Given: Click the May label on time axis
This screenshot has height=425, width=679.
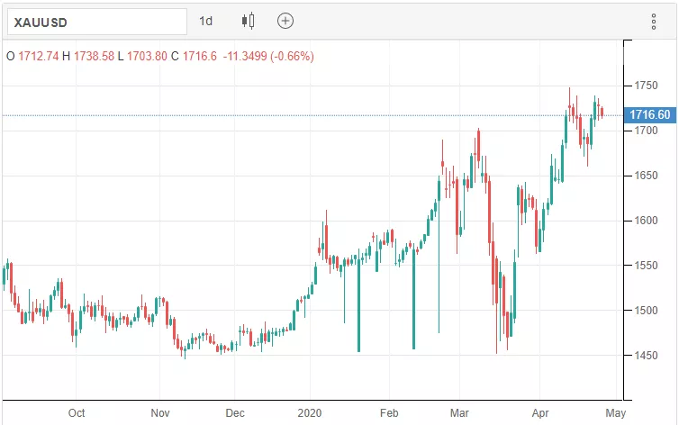Looking at the screenshot, I should pos(613,413).
